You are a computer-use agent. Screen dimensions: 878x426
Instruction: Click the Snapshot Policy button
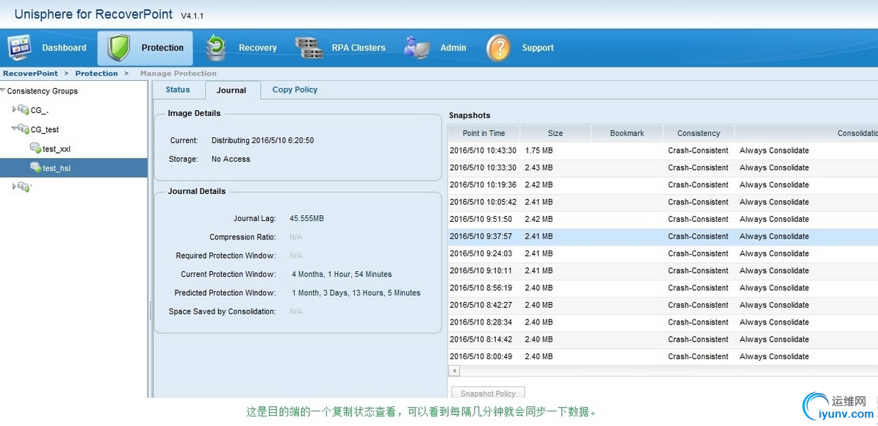pos(488,394)
